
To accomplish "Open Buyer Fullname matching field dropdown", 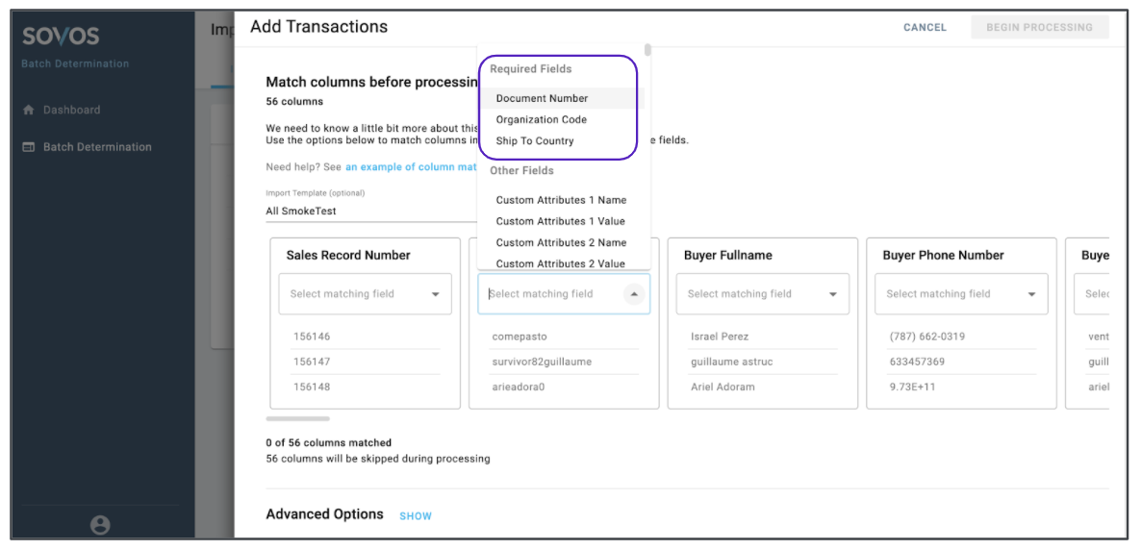I will point(832,294).
